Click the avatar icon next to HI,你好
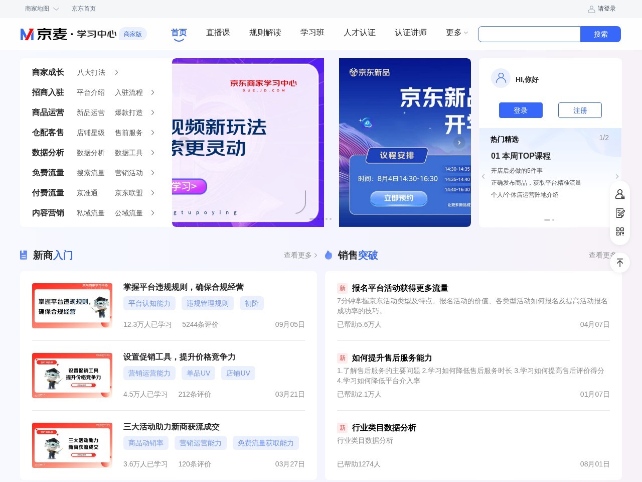Screen dimensions: 642x482 coord(501,79)
